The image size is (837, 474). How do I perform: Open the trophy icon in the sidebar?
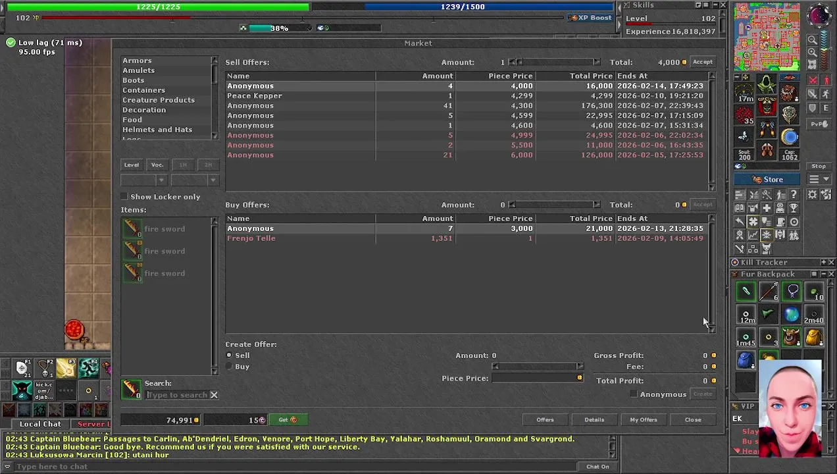click(x=794, y=208)
